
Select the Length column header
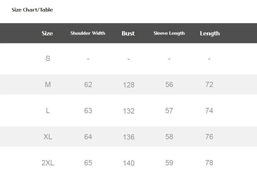coord(210,33)
